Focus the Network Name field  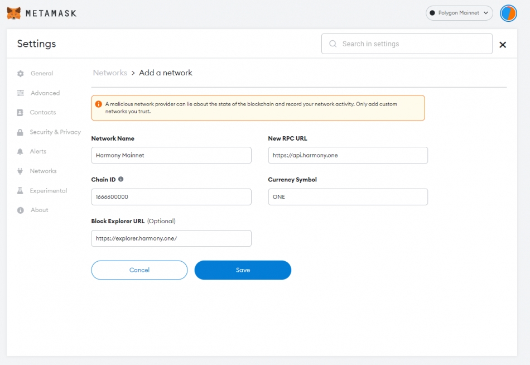[171, 155]
